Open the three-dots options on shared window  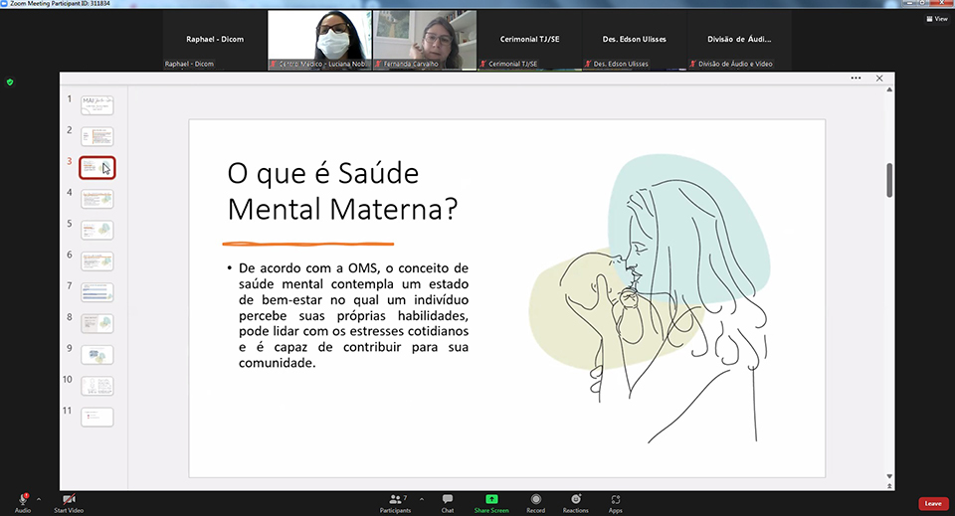click(x=856, y=79)
